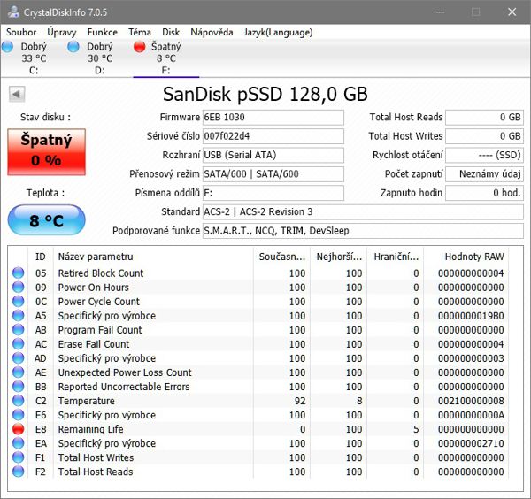Click the blue 8 °C temperature button
This screenshot has width=531, height=499.
pyautogui.click(x=46, y=220)
